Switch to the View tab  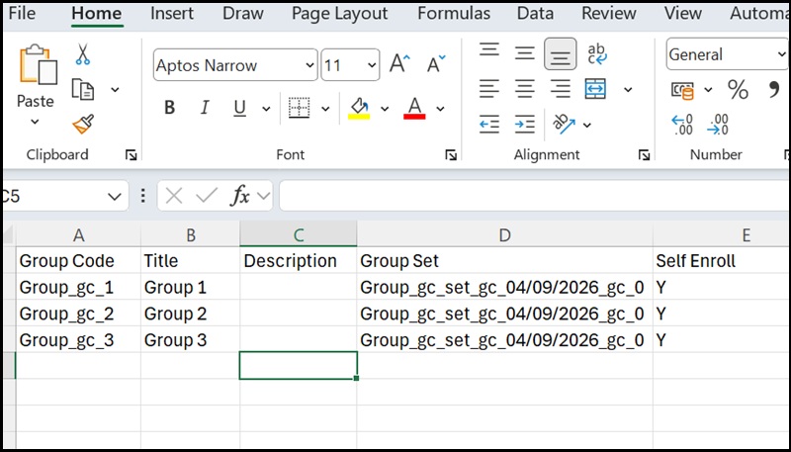682,13
